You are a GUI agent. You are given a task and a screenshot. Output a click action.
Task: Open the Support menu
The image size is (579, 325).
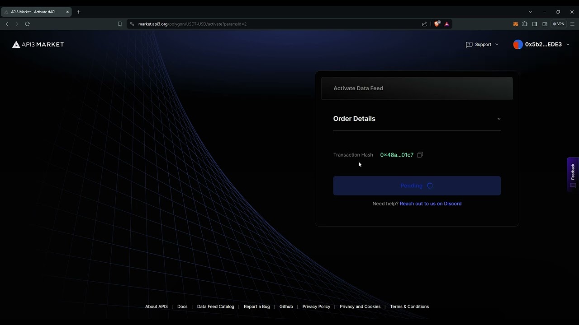[x=482, y=44]
